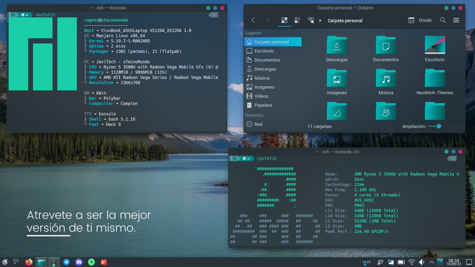Open the Dolphin search tool
The image size is (475, 267).
point(443,19)
